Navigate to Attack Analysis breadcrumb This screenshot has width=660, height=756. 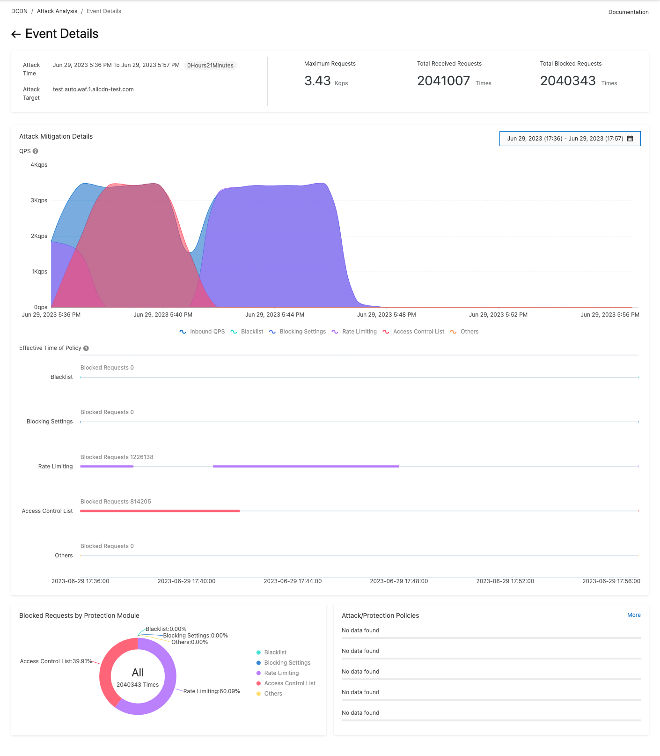pyautogui.click(x=57, y=11)
